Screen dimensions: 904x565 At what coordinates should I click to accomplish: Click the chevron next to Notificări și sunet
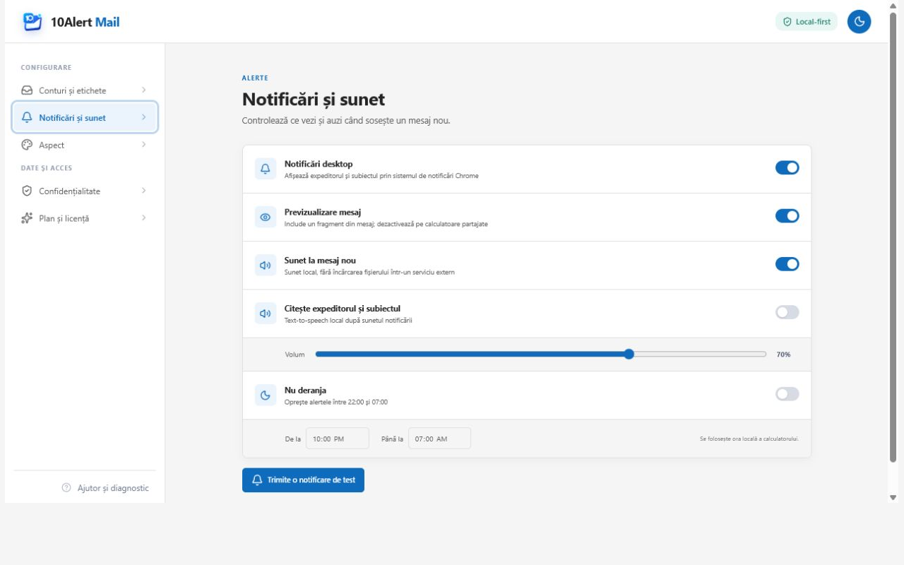(x=143, y=117)
